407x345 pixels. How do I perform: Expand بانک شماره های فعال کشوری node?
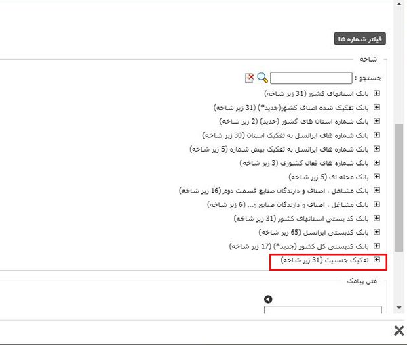pos(376,162)
